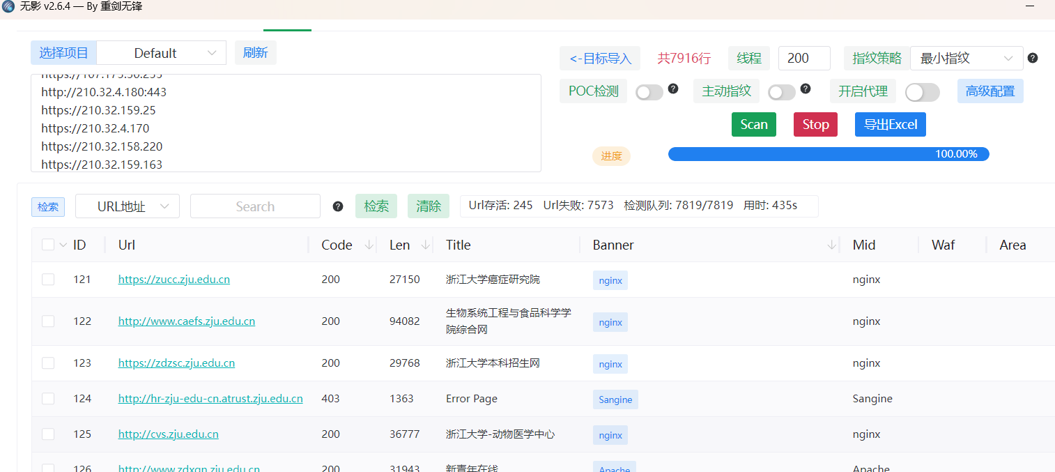Click the help icon next to POC检测 toggle
Viewport: 1055px width, 472px height.
click(673, 89)
